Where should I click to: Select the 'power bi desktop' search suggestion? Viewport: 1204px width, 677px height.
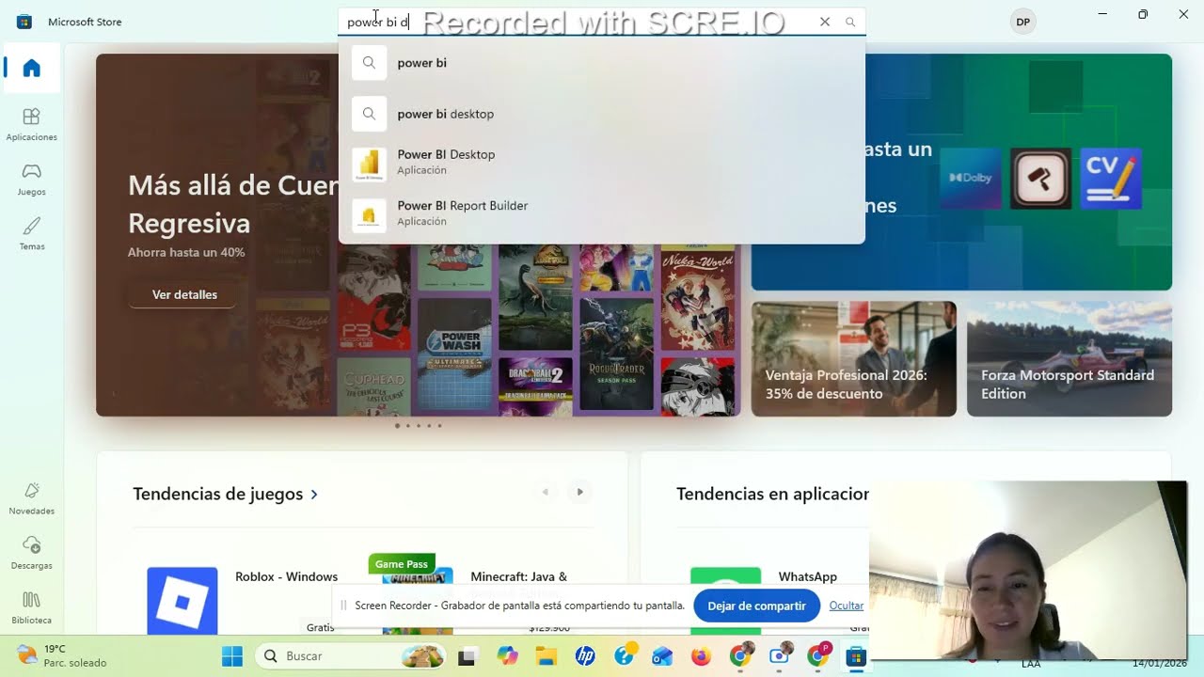[x=601, y=114]
